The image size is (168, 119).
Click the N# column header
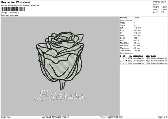(124, 56)
